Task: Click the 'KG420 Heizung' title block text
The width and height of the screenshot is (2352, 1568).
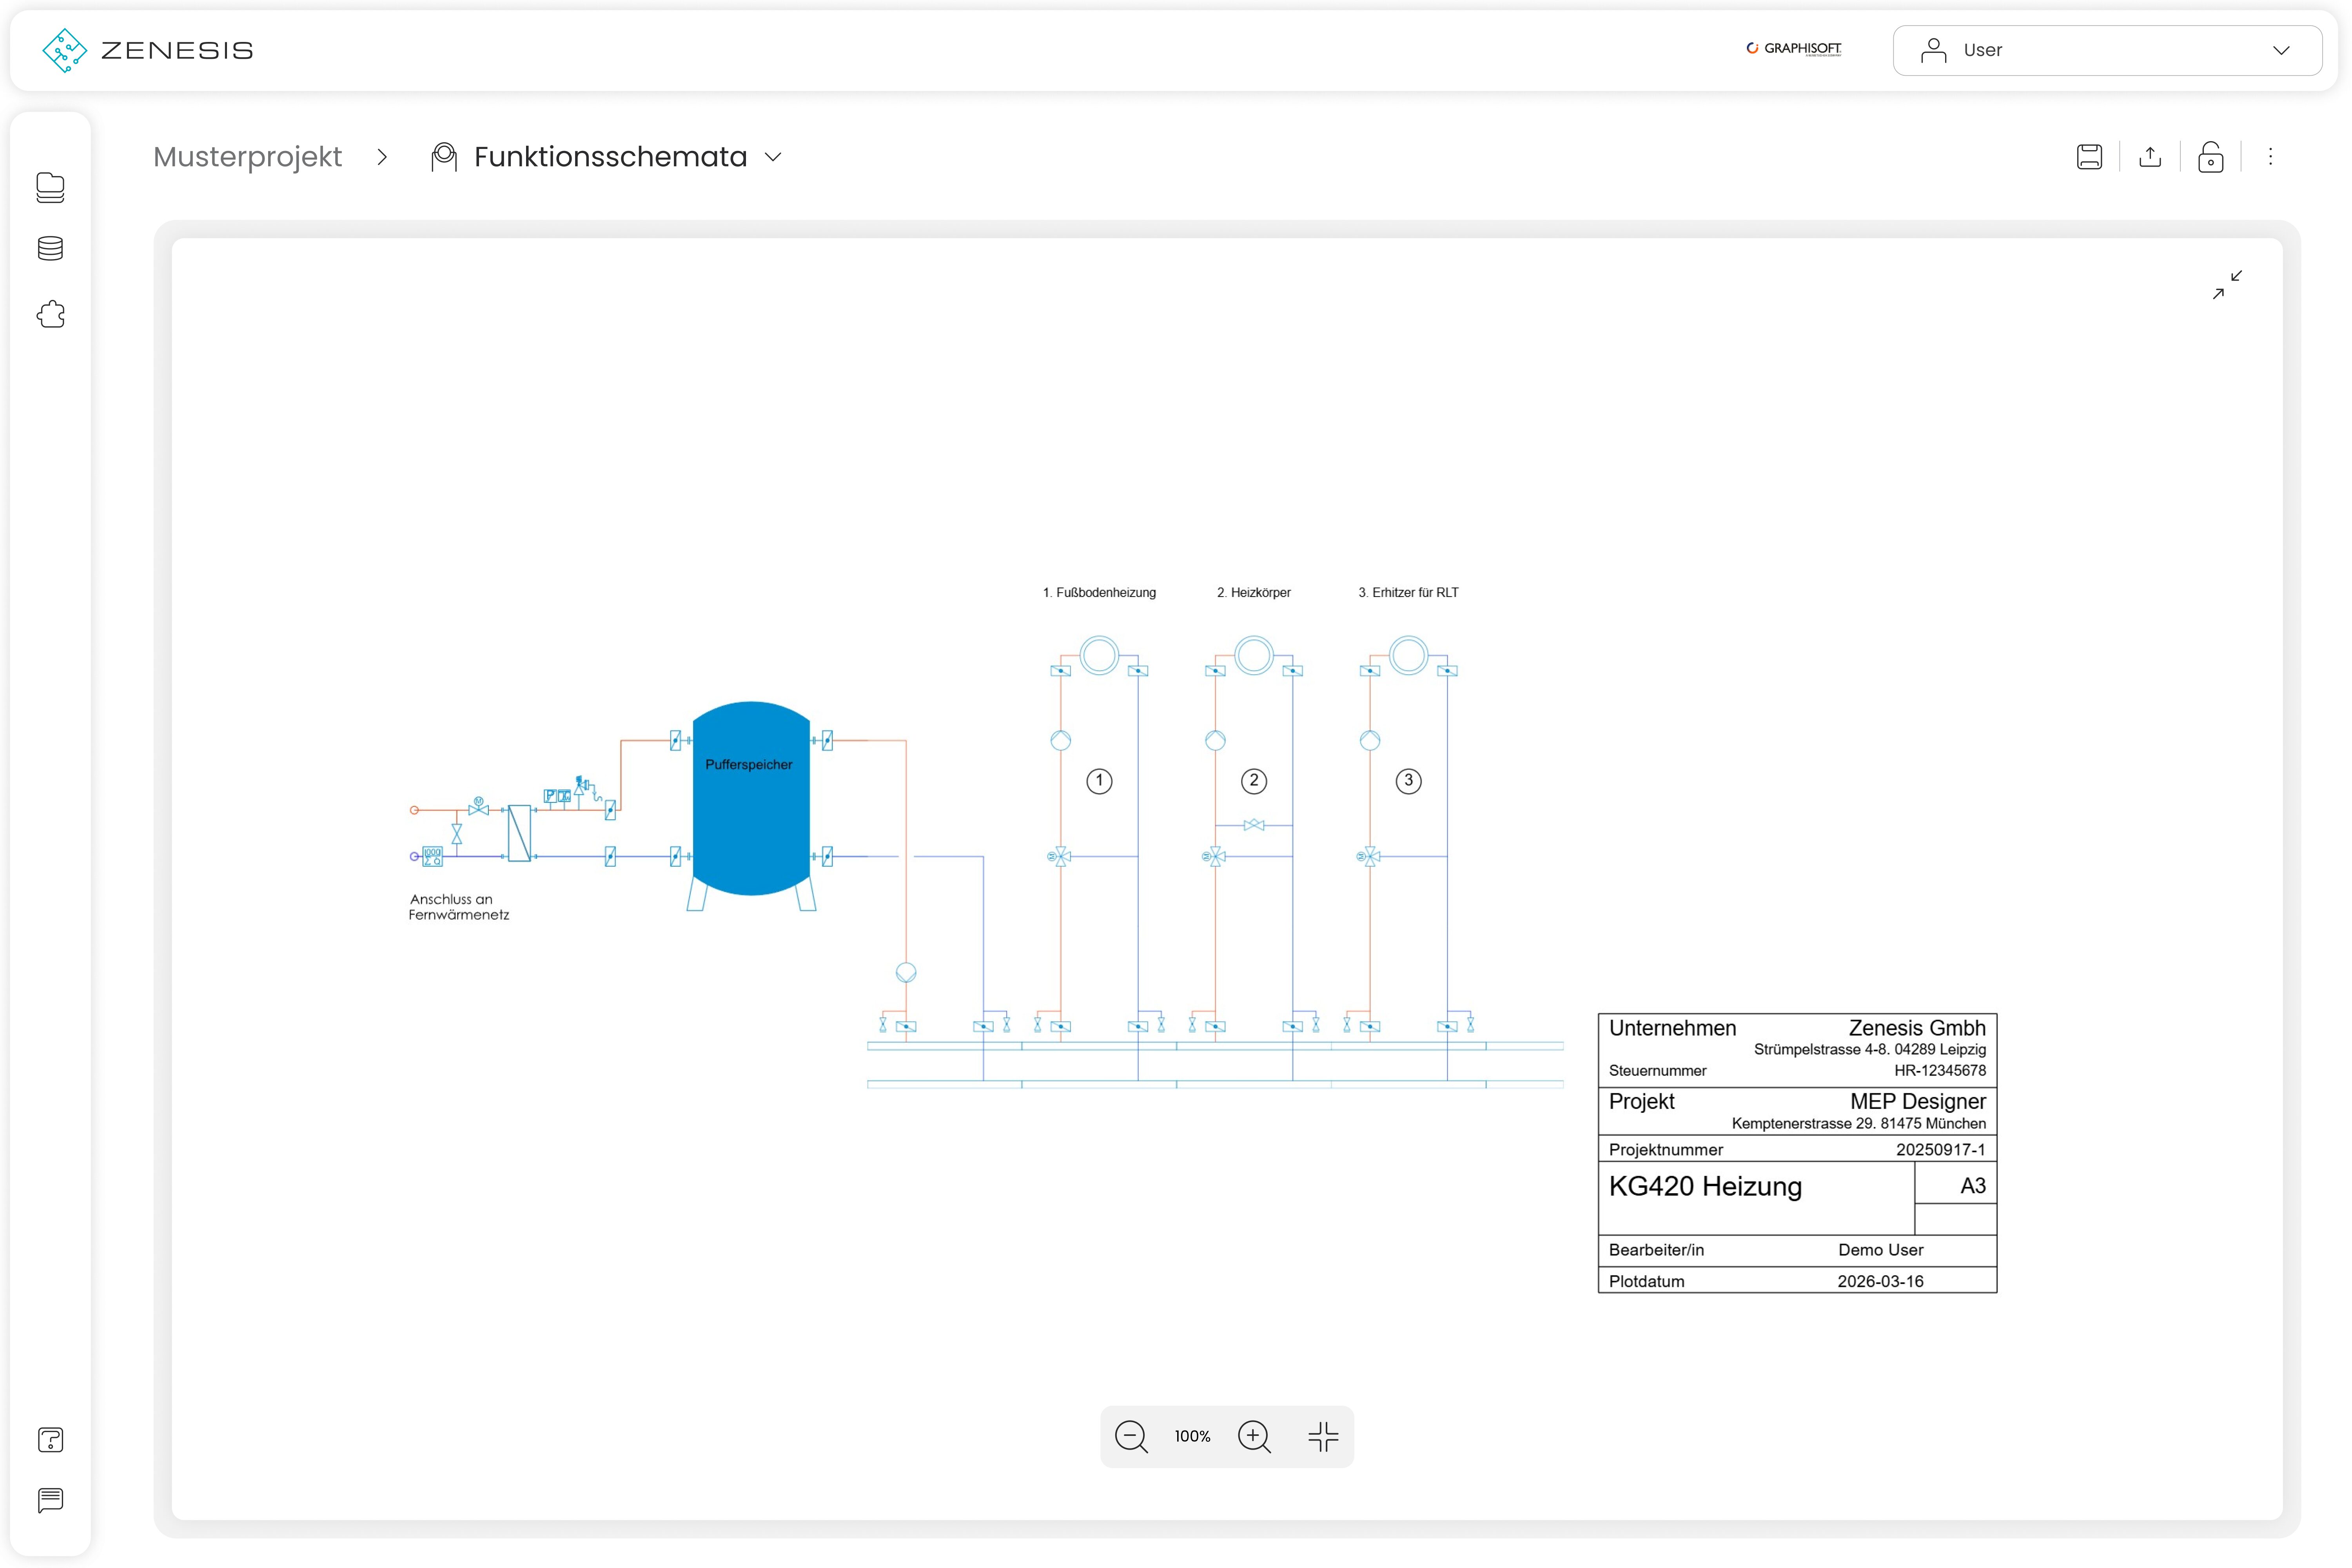Action: pyautogui.click(x=1705, y=1186)
